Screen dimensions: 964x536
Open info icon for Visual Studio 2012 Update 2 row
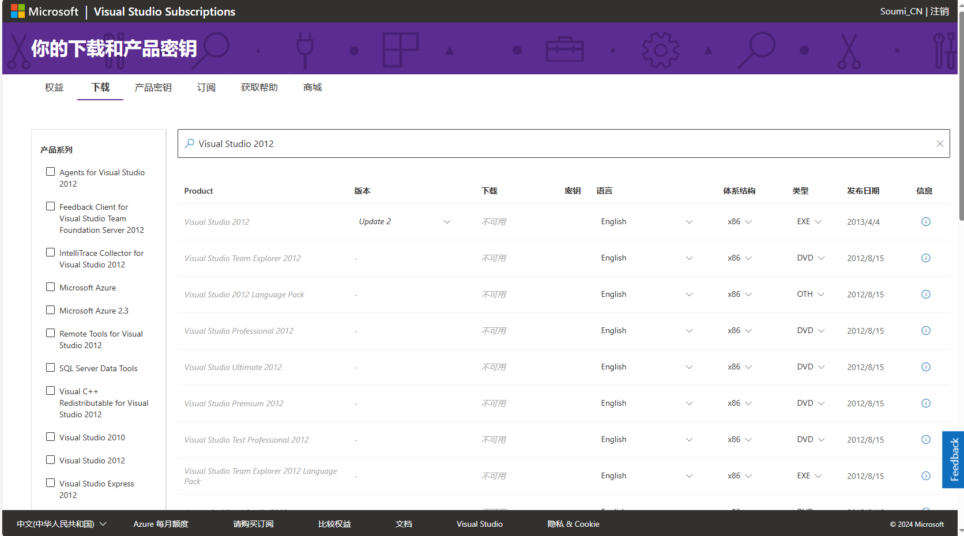tap(926, 222)
